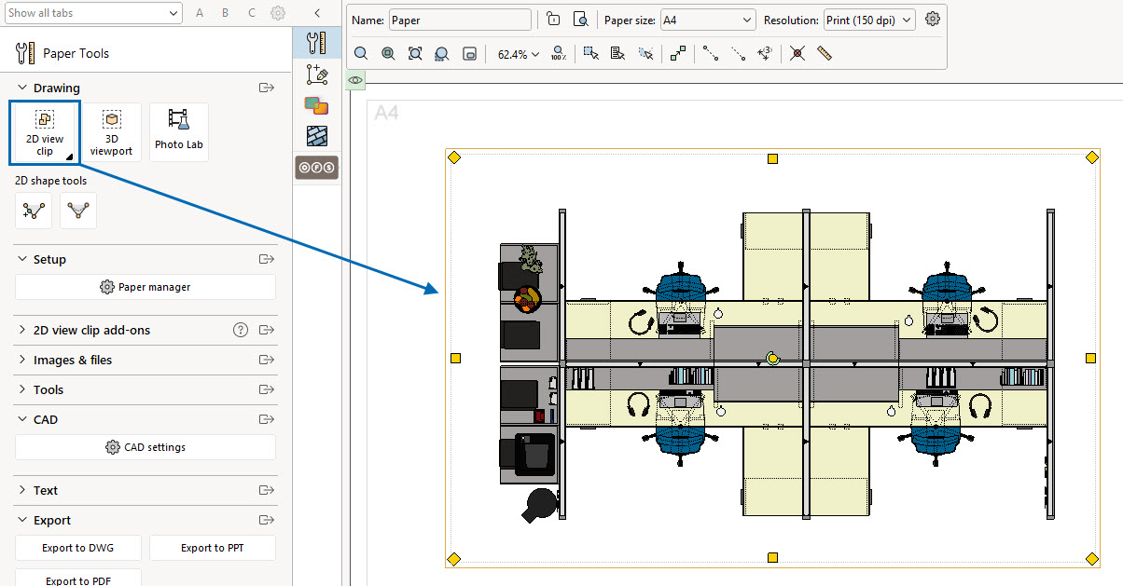This screenshot has height=586, width=1123.
Task: Expand the Tools section
Action: tap(22, 389)
